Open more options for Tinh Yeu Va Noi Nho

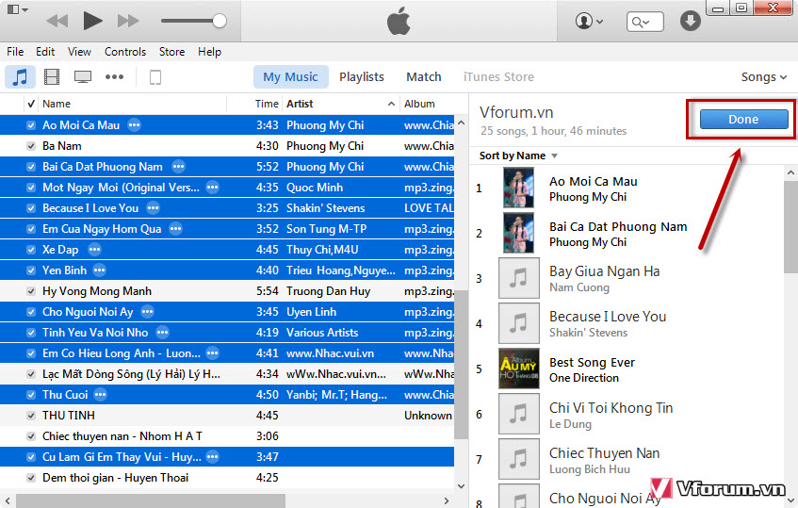tap(162, 333)
